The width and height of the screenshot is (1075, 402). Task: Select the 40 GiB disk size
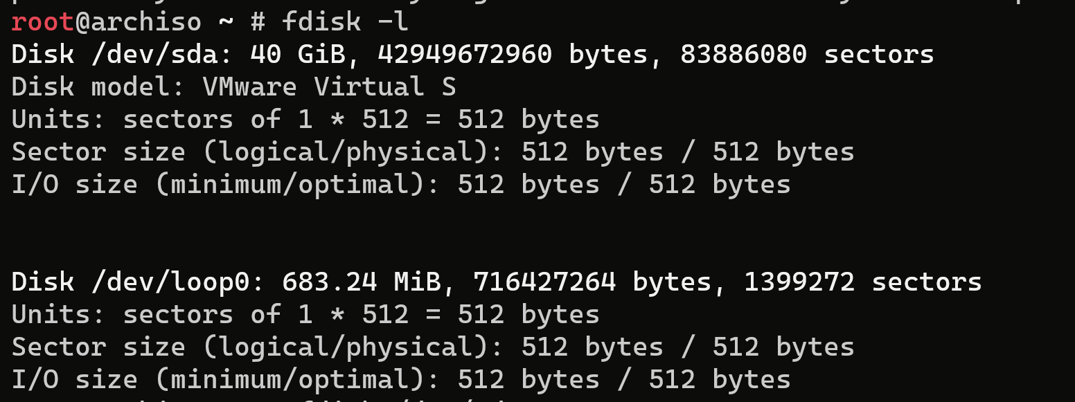coord(296,54)
